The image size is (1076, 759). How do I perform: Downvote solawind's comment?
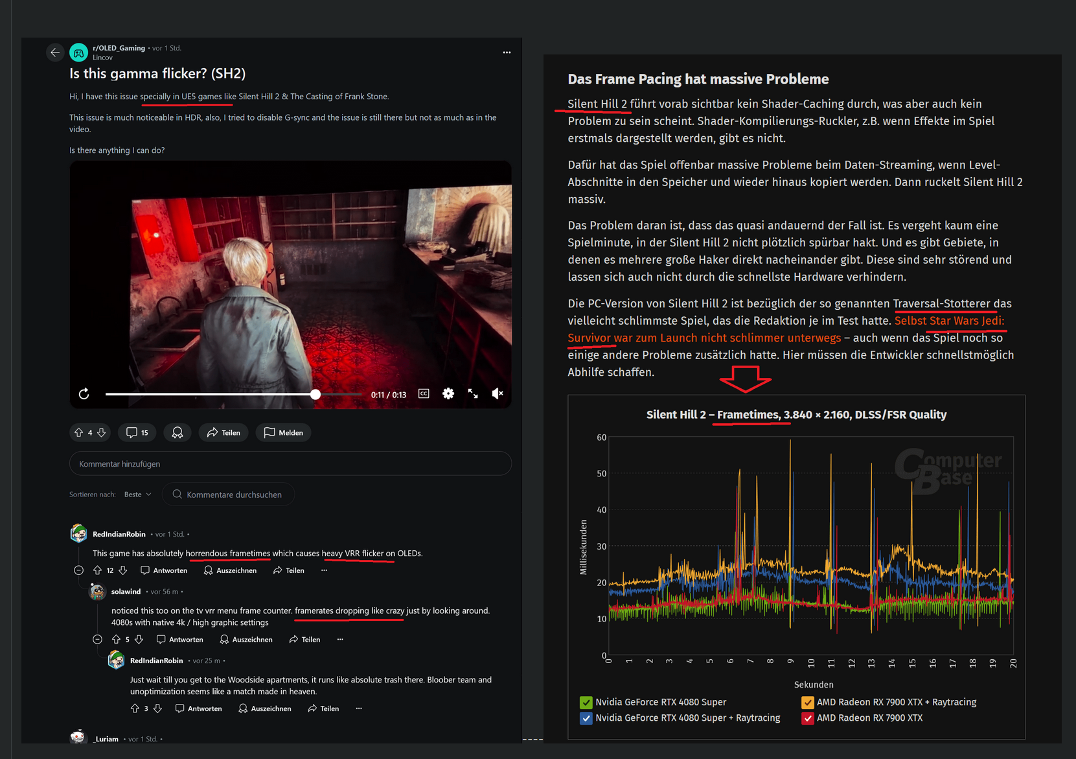pyautogui.click(x=139, y=639)
